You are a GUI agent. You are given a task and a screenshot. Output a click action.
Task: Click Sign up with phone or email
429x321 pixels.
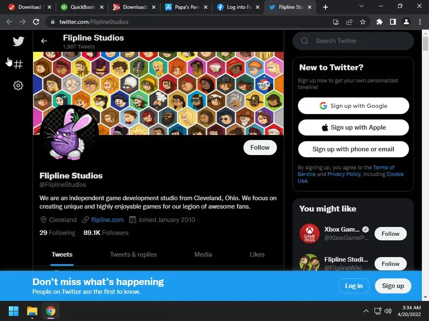(x=353, y=149)
